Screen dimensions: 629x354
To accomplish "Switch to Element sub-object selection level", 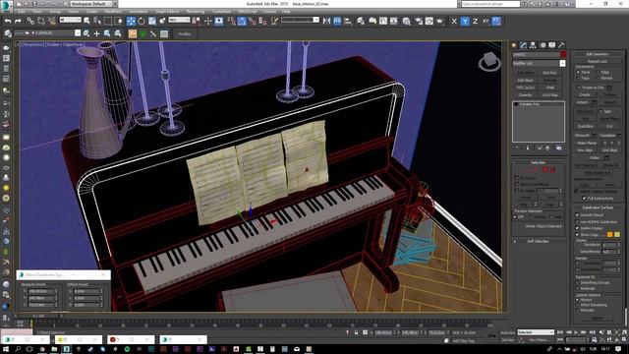I will click(552, 170).
